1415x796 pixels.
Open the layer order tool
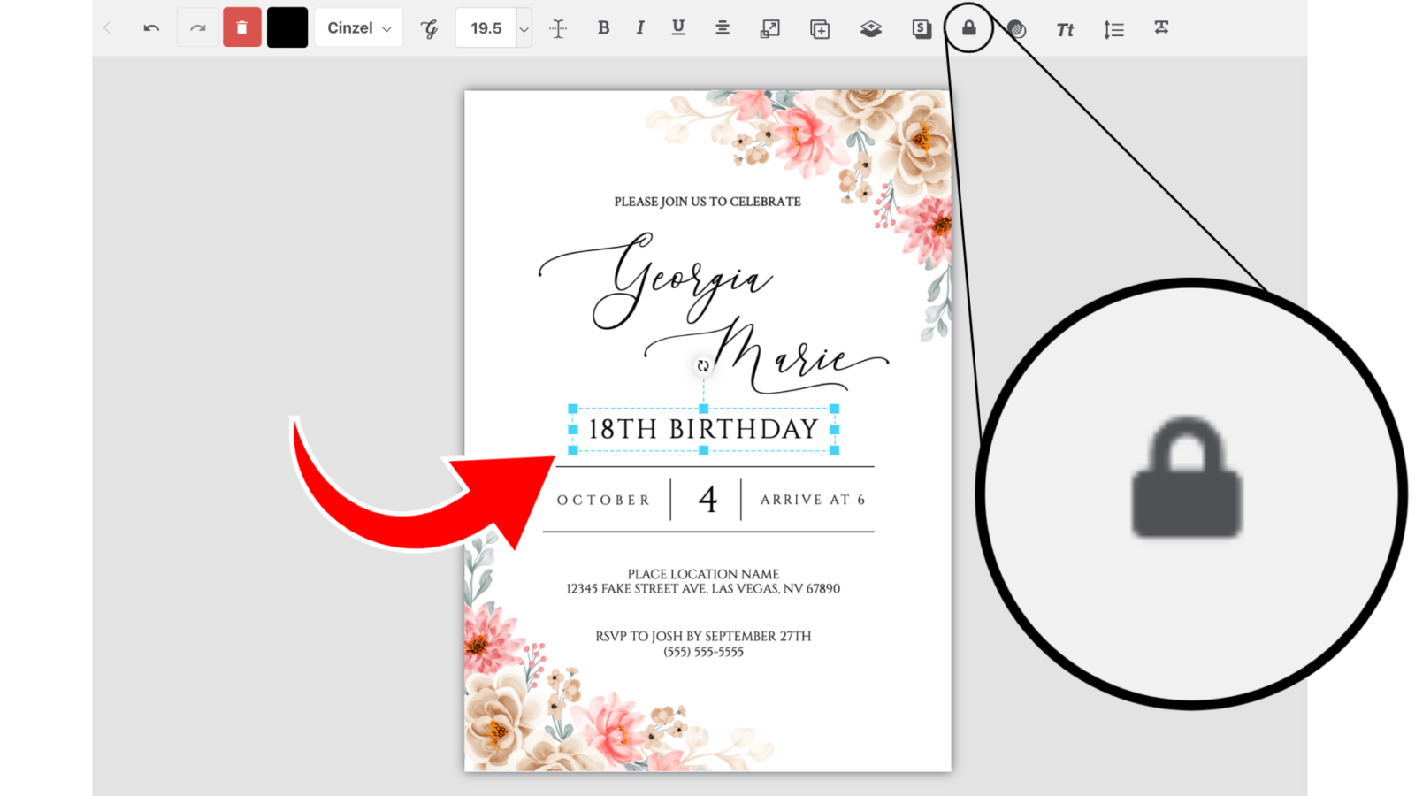coord(870,28)
